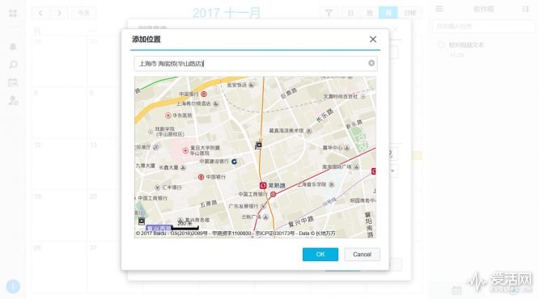539x299 pixels.
Task: Click the 中国银行 marker beside 汇丰银行
Action: [x=201, y=177]
